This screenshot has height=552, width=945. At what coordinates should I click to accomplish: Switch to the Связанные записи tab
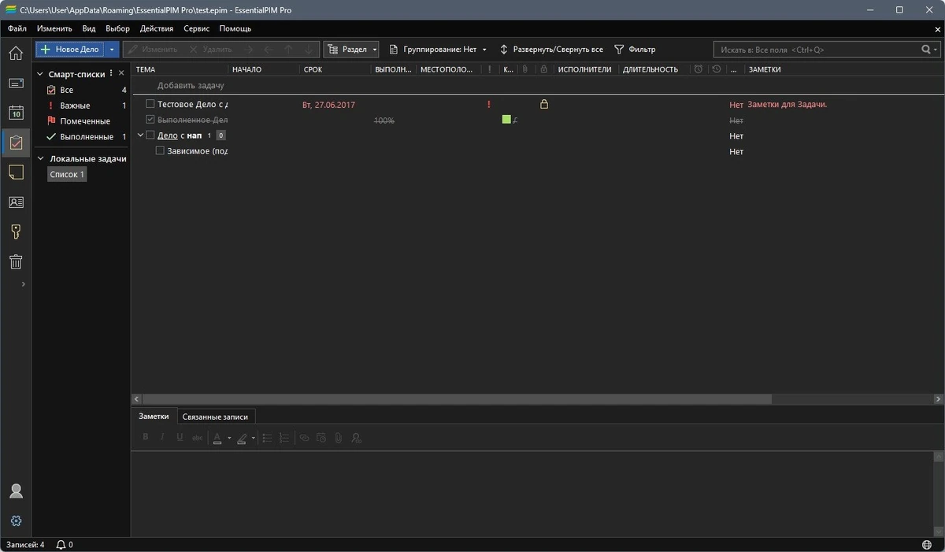pyautogui.click(x=214, y=417)
